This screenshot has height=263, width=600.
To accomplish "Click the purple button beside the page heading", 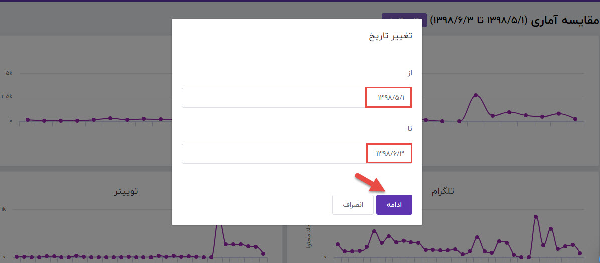I will point(404,20).
